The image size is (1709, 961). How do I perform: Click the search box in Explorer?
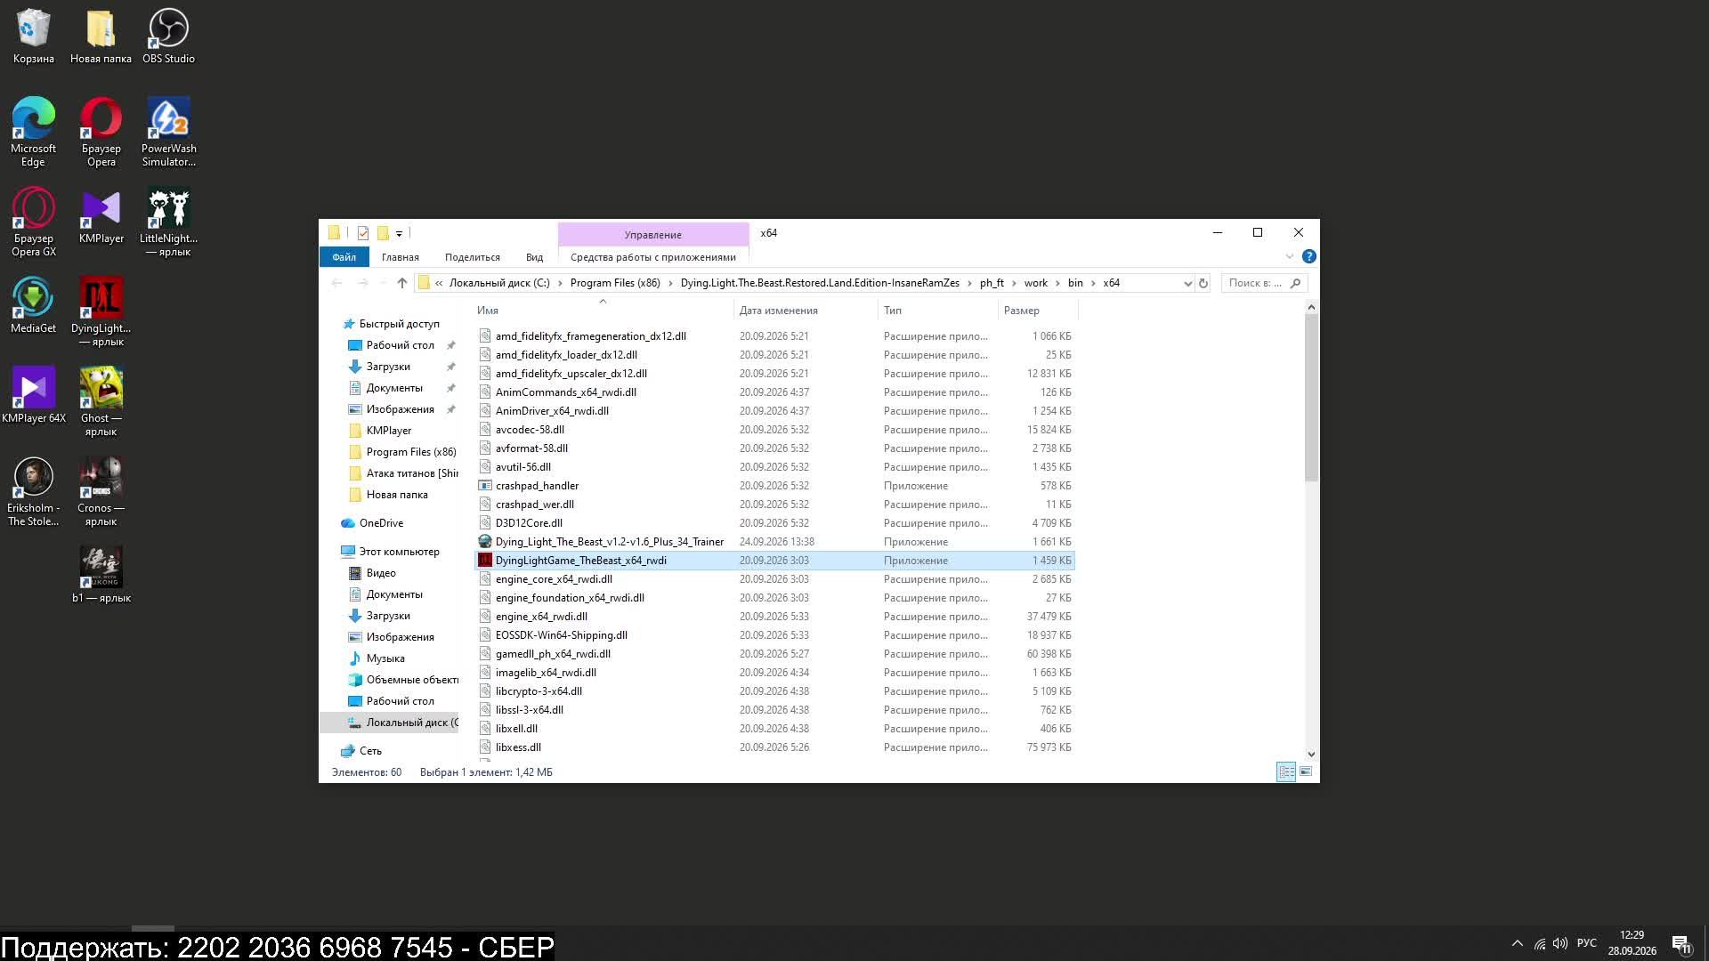[1264, 283]
